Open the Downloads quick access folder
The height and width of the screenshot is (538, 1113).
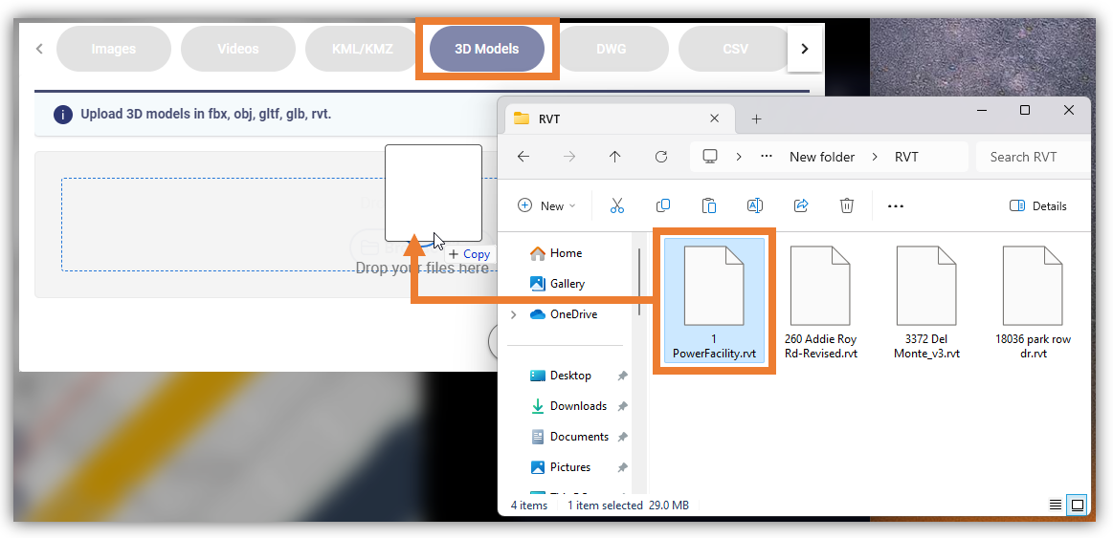[568, 405]
